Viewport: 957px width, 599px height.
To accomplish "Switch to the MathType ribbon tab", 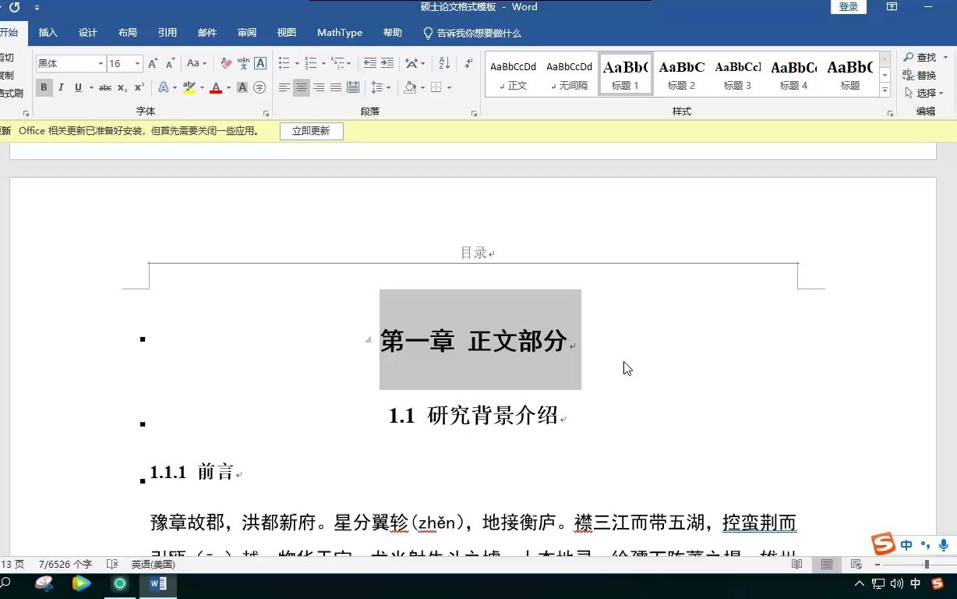I will (x=339, y=33).
